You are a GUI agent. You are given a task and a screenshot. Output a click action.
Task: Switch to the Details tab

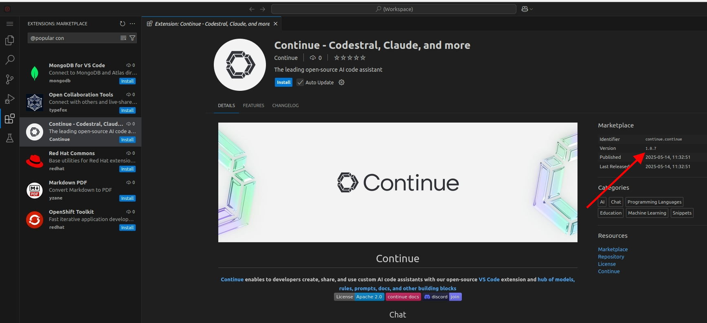pyautogui.click(x=226, y=105)
